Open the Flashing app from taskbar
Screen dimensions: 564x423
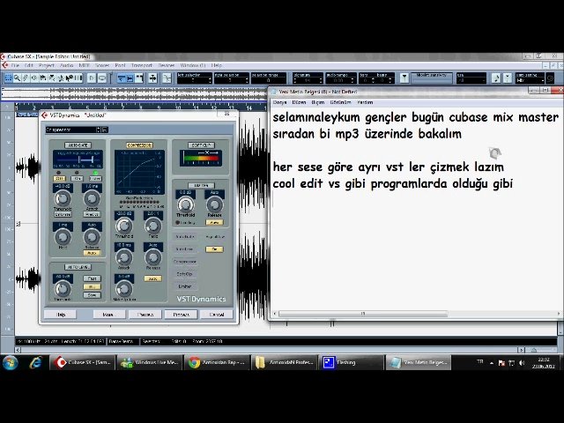point(352,362)
